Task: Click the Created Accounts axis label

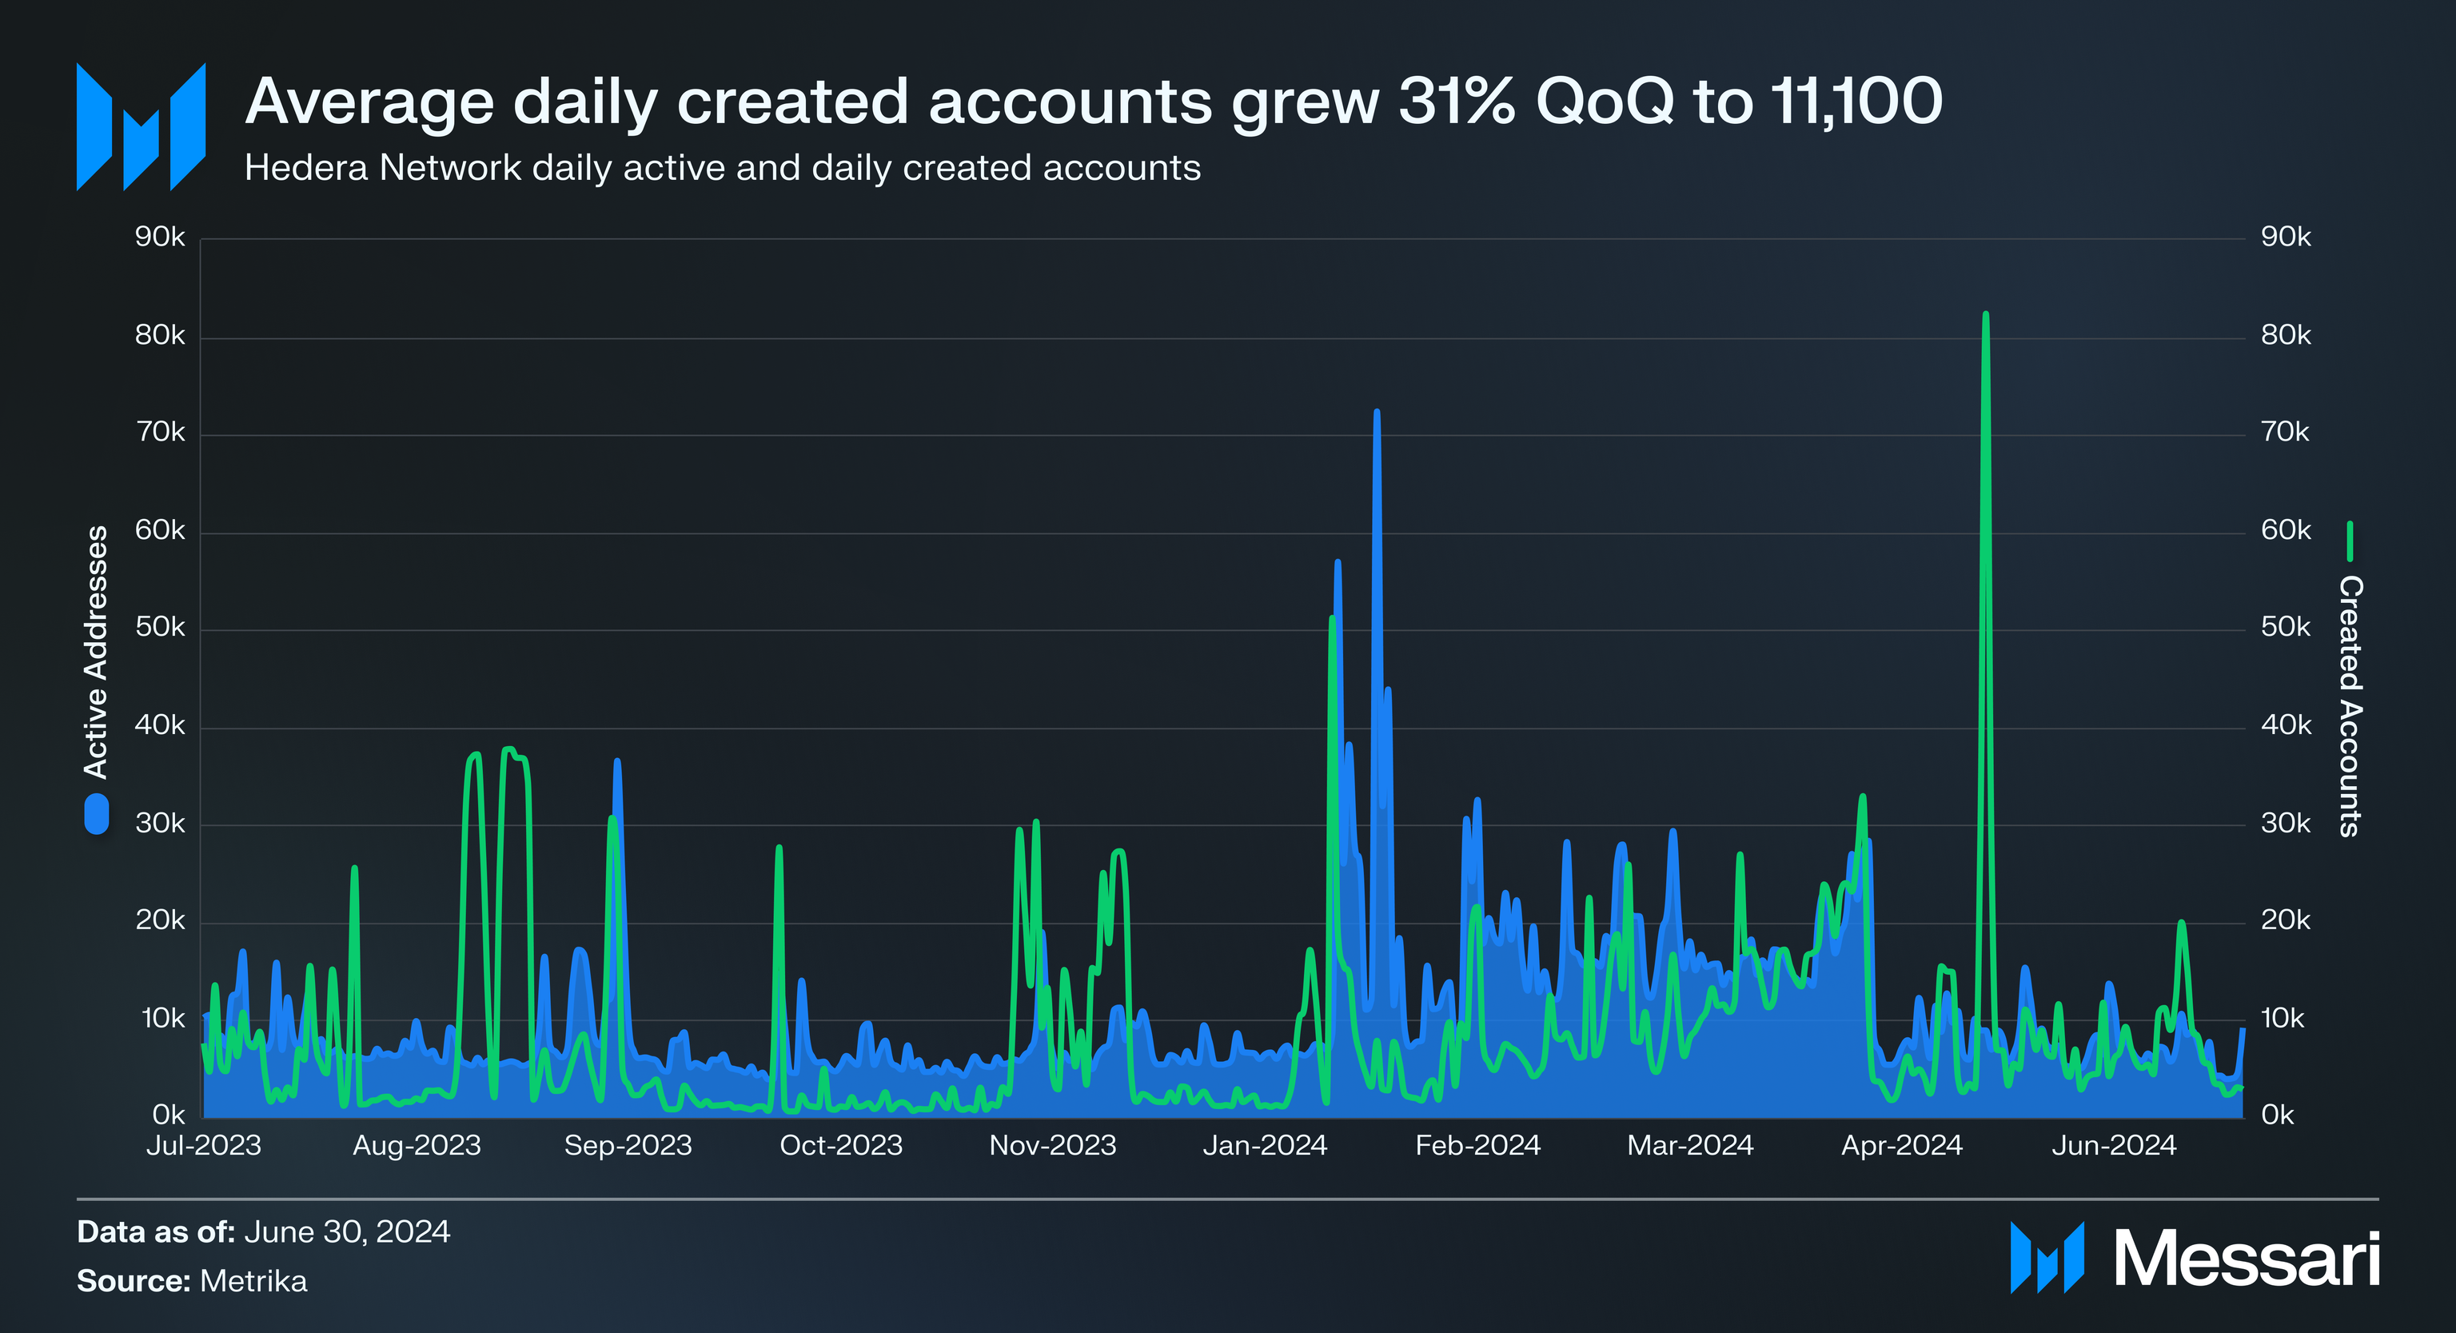Action: (2350, 705)
